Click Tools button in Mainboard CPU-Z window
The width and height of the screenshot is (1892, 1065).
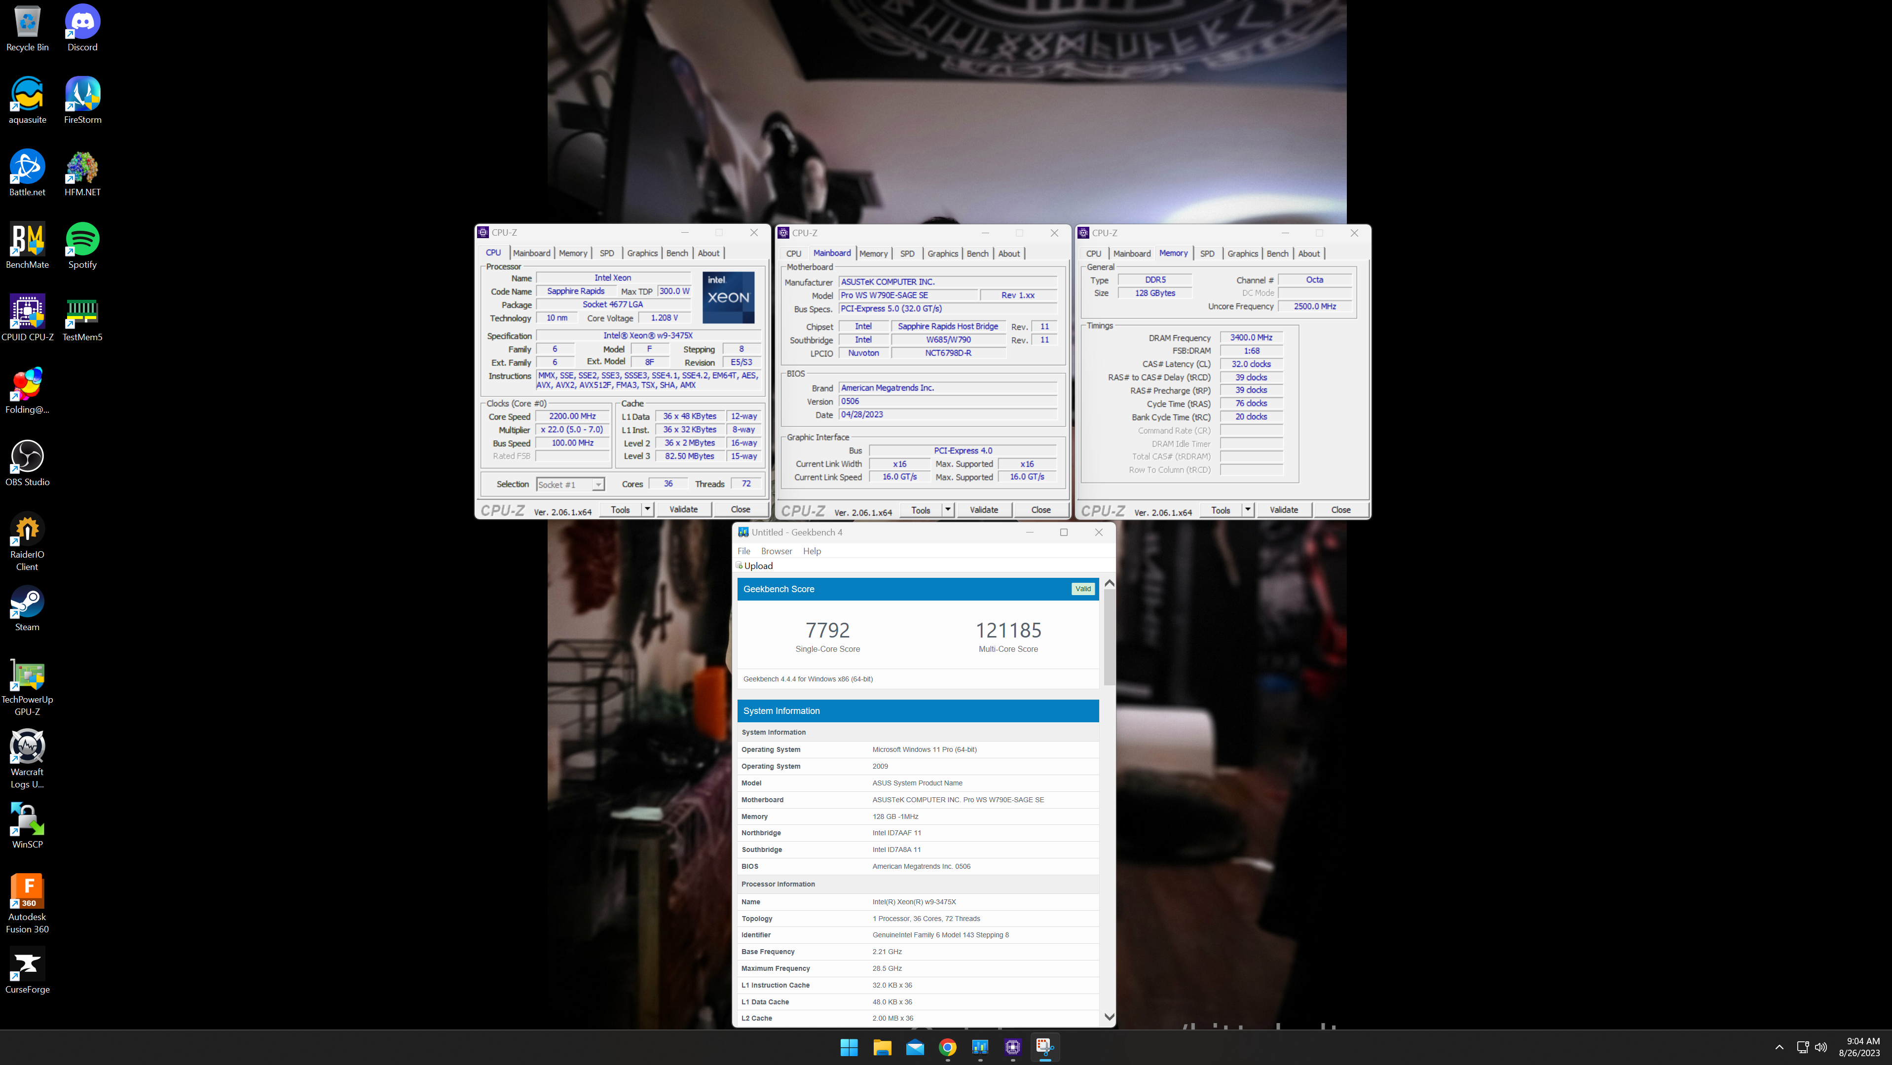pyautogui.click(x=921, y=510)
